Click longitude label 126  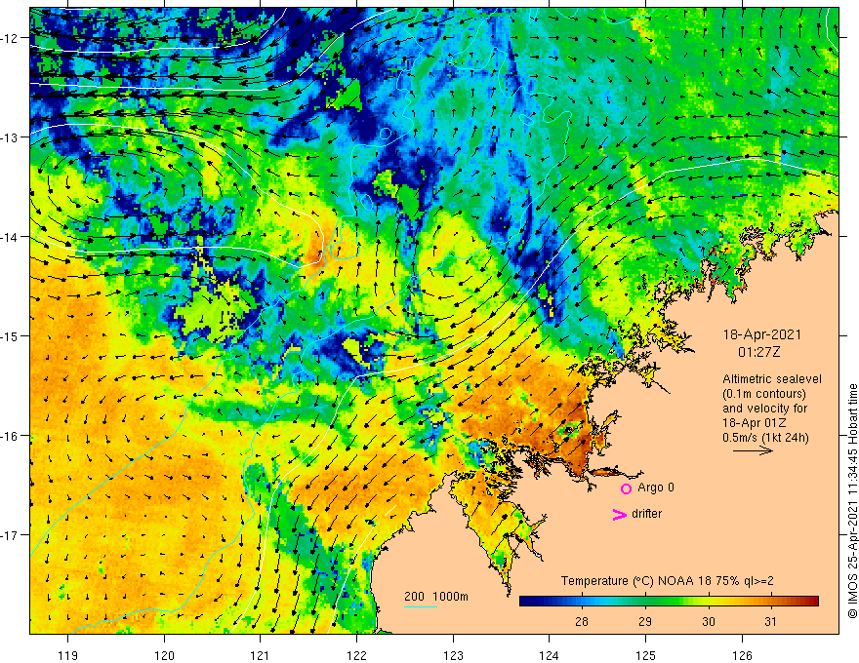(x=742, y=655)
